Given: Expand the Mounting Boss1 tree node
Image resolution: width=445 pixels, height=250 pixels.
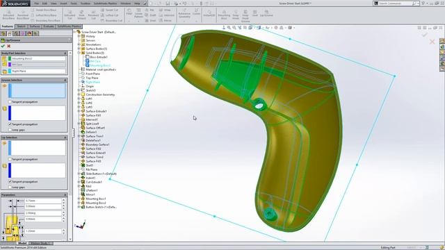Looking at the screenshot, I should point(79,199).
